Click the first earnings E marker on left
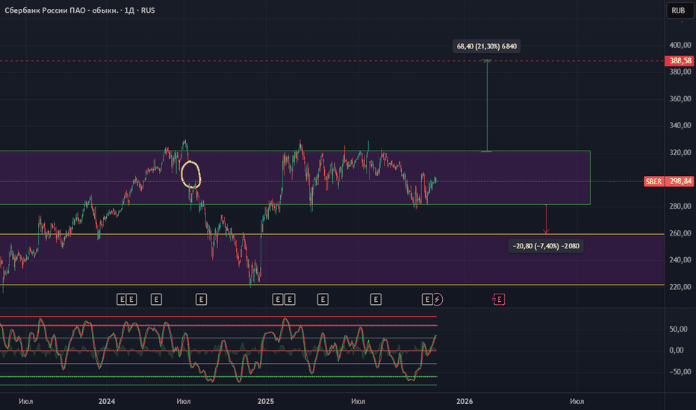The width and height of the screenshot is (696, 410). click(121, 299)
